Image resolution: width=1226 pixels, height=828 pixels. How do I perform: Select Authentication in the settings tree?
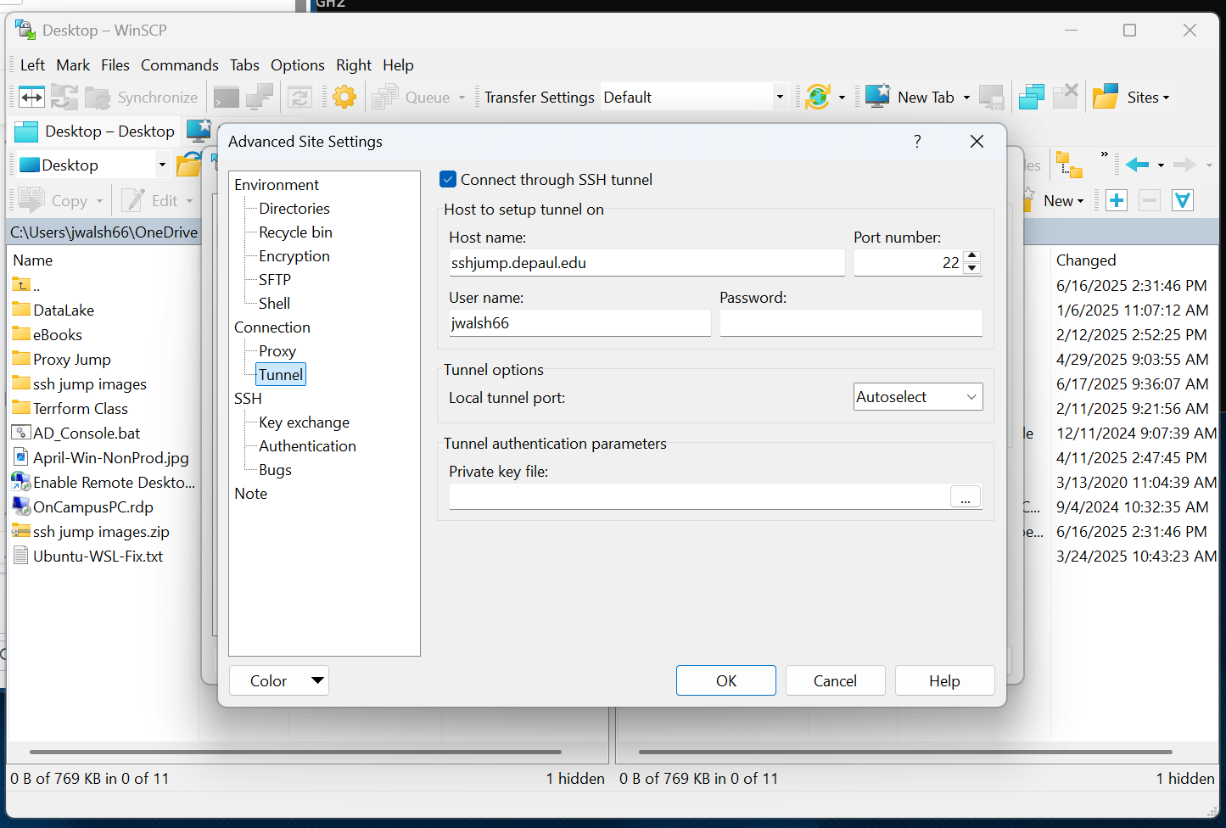point(307,446)
